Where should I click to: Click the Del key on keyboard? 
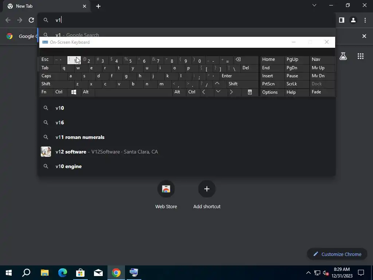pos(249,68)
